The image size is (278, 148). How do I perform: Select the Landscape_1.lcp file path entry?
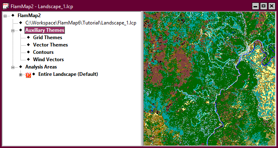pyautogui.click(x=81, y=23)
